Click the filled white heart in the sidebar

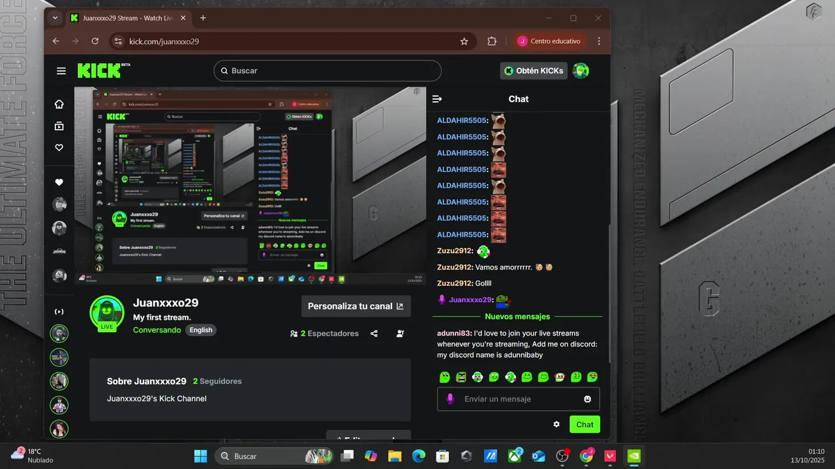59,182
